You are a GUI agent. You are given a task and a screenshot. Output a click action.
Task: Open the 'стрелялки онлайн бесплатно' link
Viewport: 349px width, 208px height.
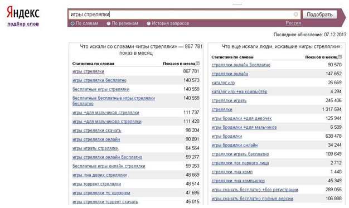(241, 65)
